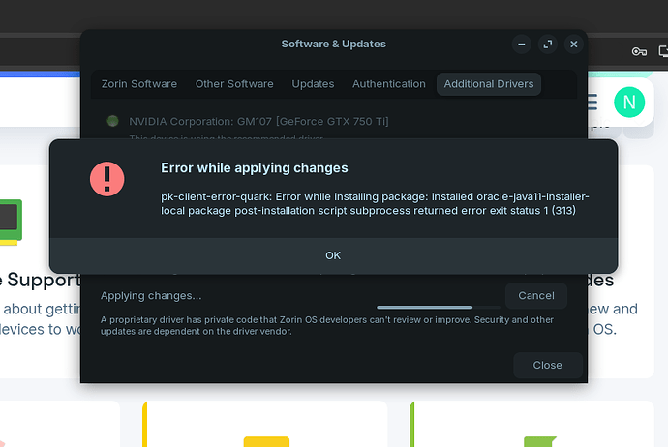Click the green NVIDIA device status icon
The image size is (668, 447).
point(112,121)
